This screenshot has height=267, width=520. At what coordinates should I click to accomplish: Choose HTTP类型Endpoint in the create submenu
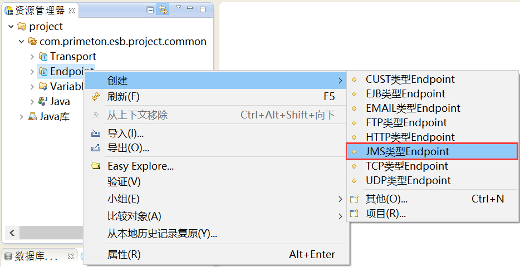pos(410,137)
